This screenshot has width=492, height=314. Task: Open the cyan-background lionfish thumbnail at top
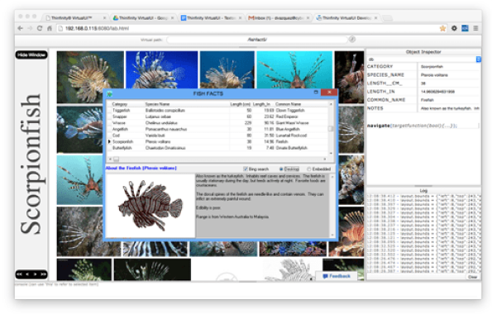294,70
